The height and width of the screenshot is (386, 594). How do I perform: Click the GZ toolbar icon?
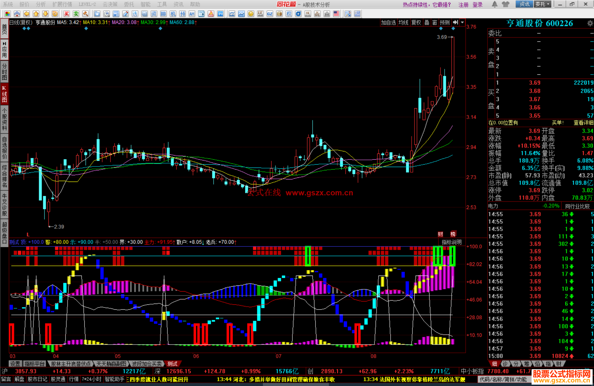(270, 14)
